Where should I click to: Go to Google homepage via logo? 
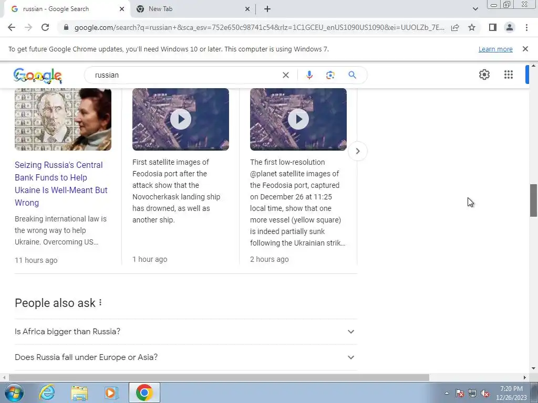[x=38, y=76]
